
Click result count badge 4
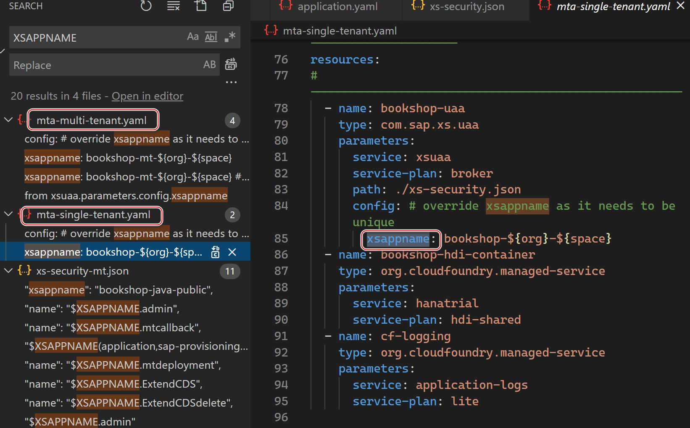[x=232, y=121]
